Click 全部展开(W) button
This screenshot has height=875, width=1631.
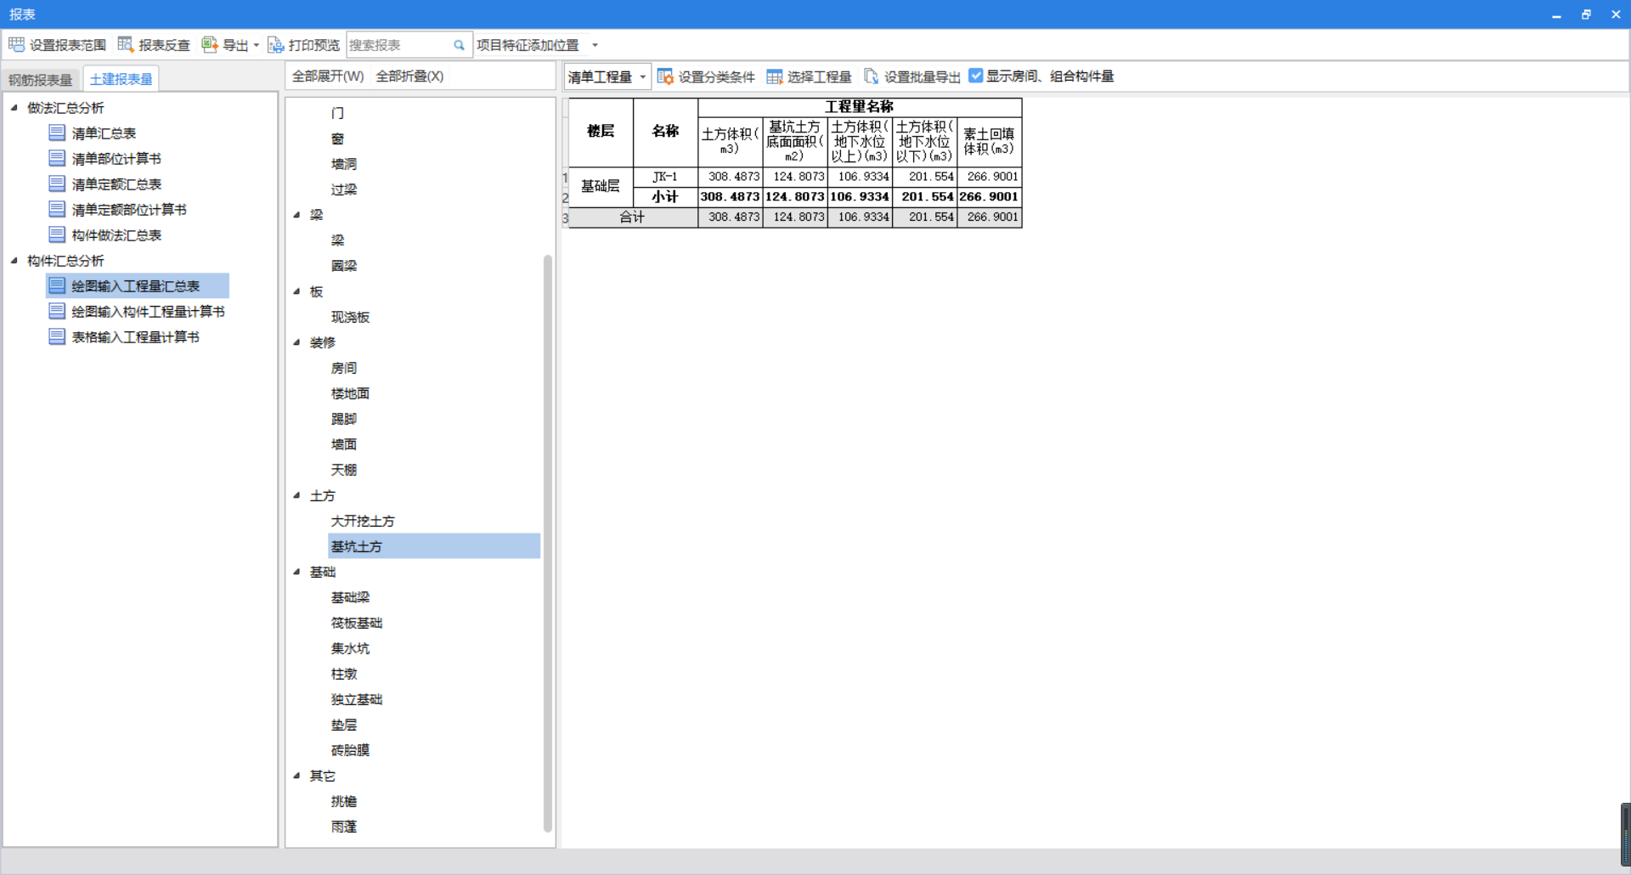click(328, 76)
